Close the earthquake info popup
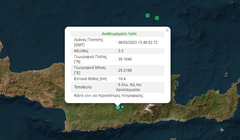 [x=167, y=30]
